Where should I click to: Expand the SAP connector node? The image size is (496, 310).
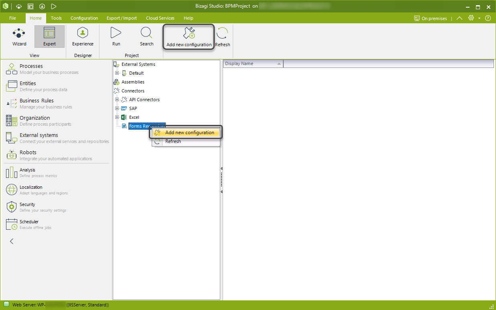(117, 108)
